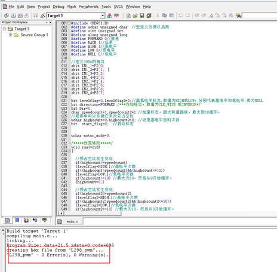Click the Translate current file icon
Image resolution: width=277 pixels, height=272 pixels.
click(6, 16)
